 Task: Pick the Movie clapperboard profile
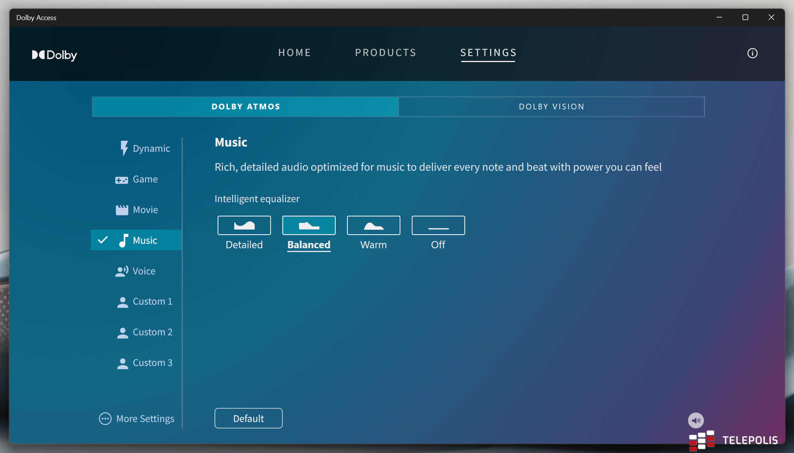click(137, 210)
